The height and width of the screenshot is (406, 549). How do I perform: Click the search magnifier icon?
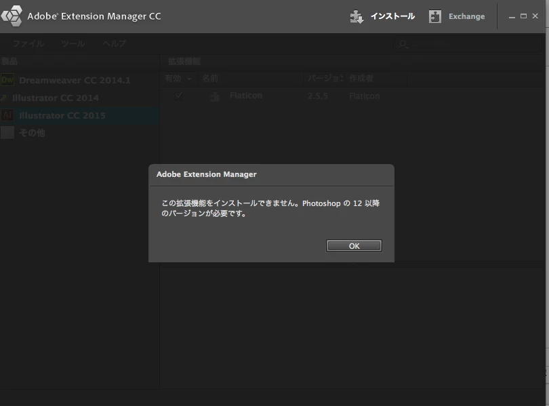point(403,45)
